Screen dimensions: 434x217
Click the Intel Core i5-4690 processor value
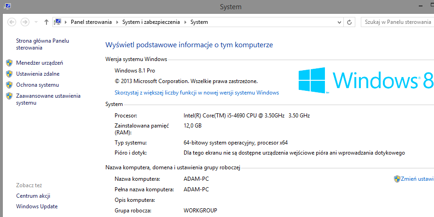[x=247, y=116]
